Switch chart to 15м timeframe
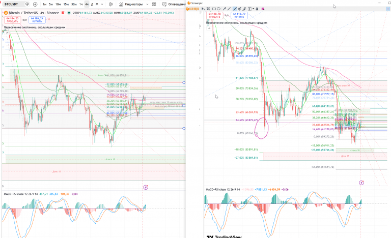The image size is (391, 238). coord(66,4)
